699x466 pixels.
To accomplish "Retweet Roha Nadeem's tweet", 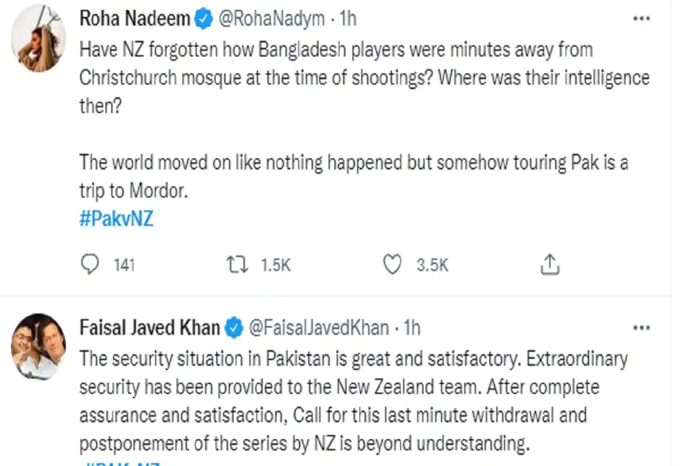I will click(x=237, y=265).
